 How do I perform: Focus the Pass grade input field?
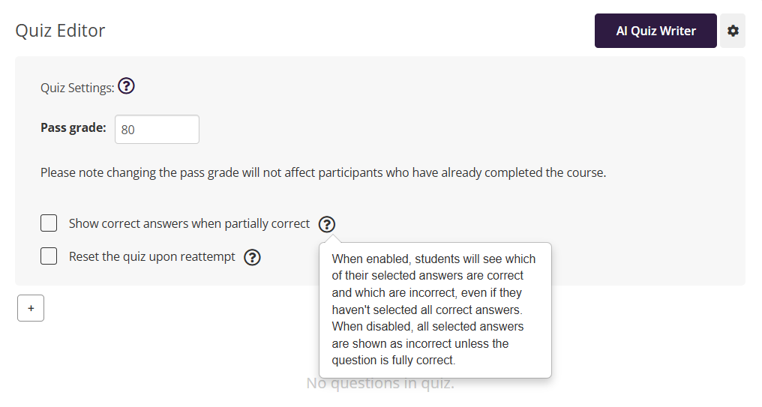click(157, 129)
